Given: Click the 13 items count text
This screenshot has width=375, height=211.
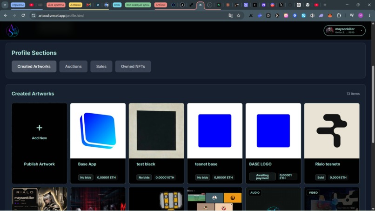Looking at the screenshot, I should [353, 94].
